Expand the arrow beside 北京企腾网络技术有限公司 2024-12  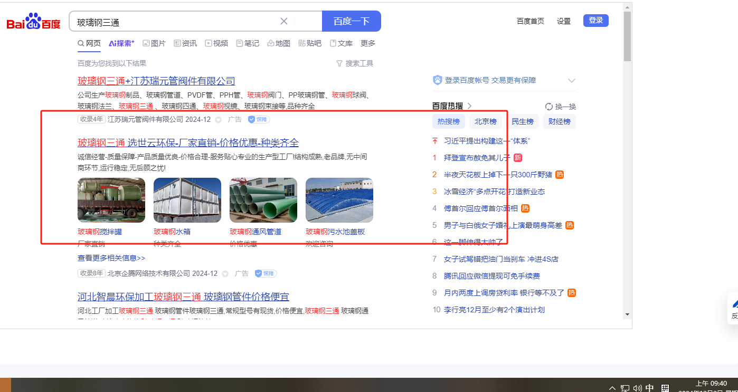click(x=225, y=274)
